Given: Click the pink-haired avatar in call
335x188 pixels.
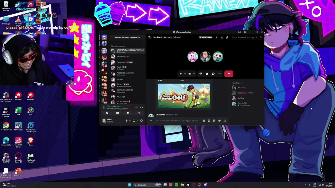Looking at the screenshot, I should pyautogui.click(x=193, y=57).
